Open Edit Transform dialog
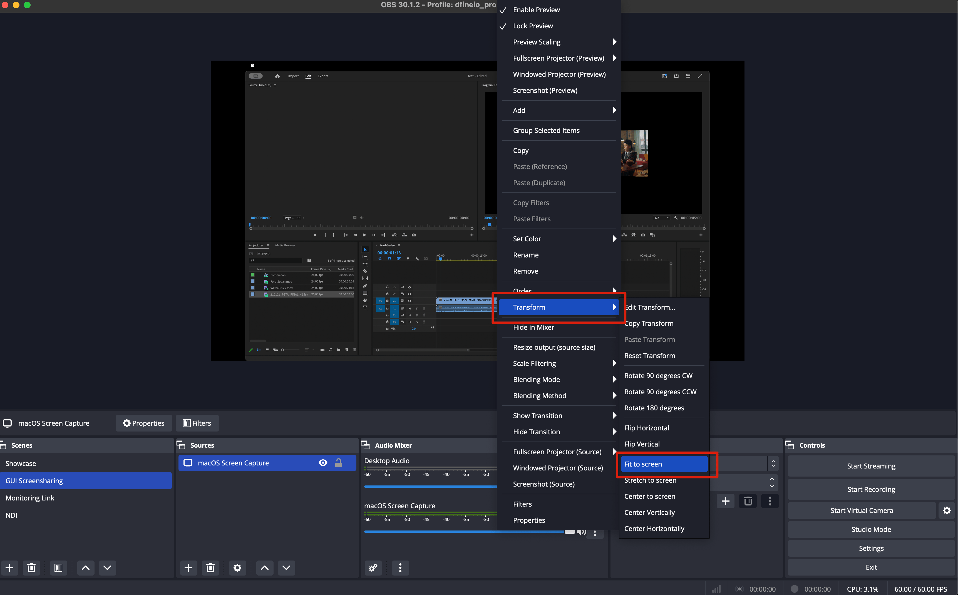Viewport: 958px width, 595px height. tap(664, 307)
